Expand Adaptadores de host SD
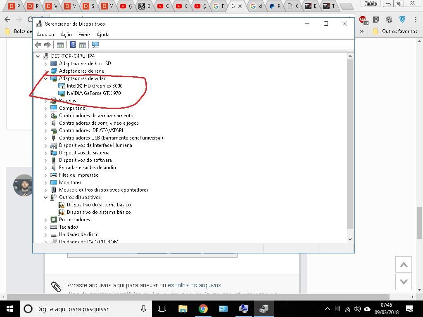This screenshot has height=317, width=423. pyautogui.click(x=45, y=64)
